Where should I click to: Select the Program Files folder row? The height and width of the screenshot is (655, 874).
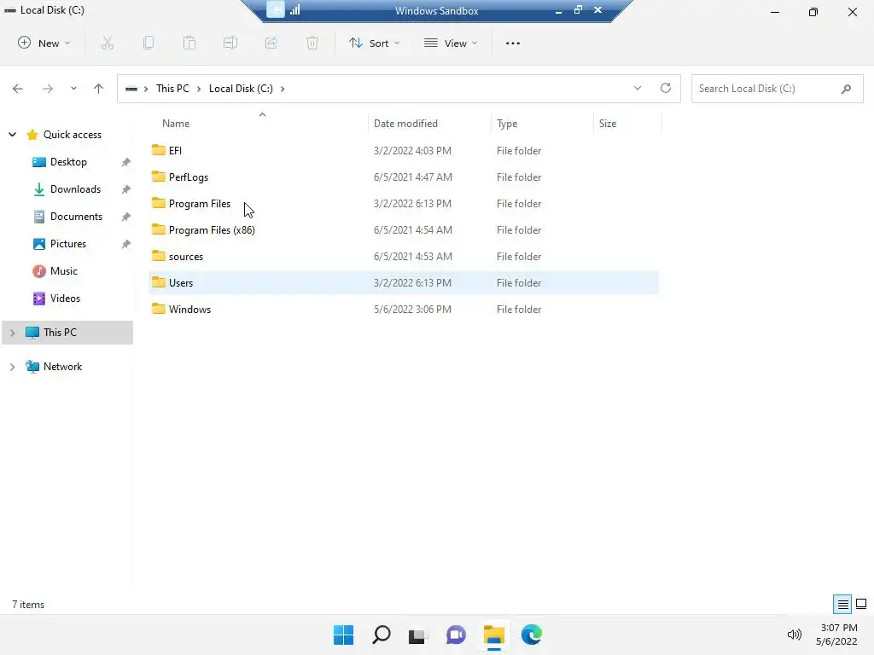tap(404, 203)
